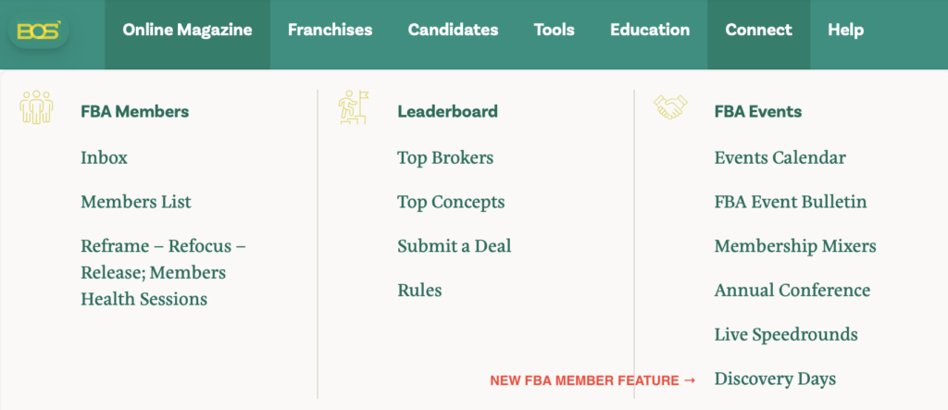Viewport: 948px width, 410px height.
Task: Expand the Candidates menu
Action: pyautogui.click(x=453, y=30)
